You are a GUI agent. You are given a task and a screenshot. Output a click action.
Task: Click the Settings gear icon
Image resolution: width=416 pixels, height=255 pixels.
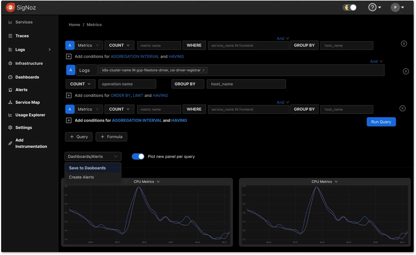click(10, 127)
